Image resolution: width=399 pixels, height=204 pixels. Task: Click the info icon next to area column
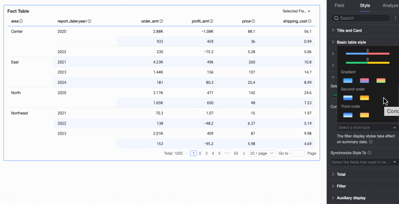click(21, 22)
